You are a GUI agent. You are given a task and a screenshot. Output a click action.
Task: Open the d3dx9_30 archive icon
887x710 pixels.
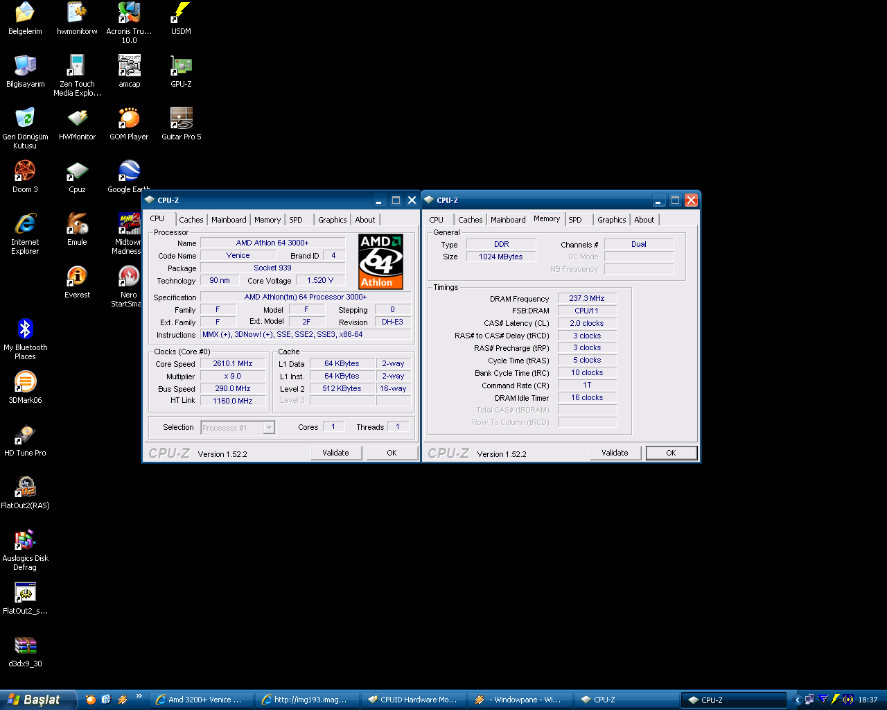(x=25, y=651)
